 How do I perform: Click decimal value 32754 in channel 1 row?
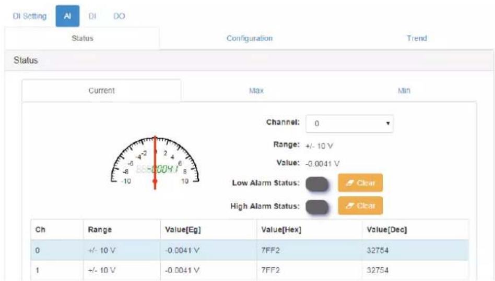[x=378, y=270]
